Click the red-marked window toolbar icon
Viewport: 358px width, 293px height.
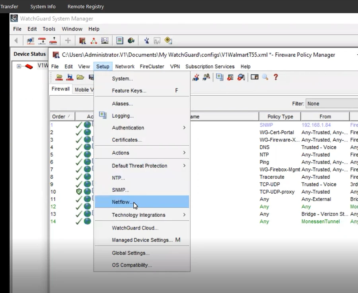coord(230,77)
